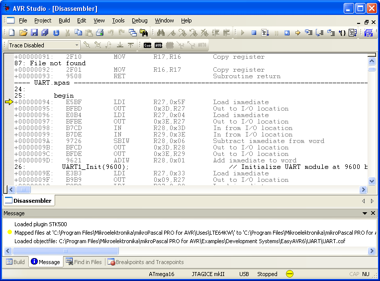
Task: Open the Edit menu
Action: pos(82,20)
